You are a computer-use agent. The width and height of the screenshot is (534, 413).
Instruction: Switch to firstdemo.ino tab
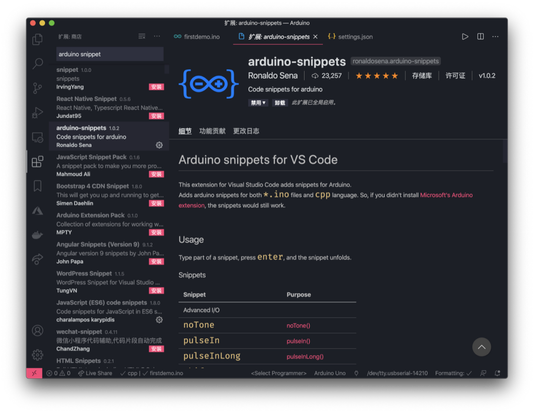(197, 37)
